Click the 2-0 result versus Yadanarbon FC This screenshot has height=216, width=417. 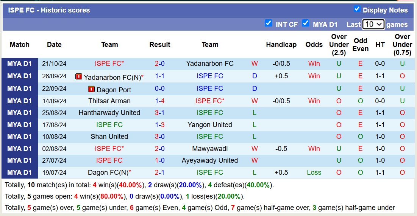point(159,64)
